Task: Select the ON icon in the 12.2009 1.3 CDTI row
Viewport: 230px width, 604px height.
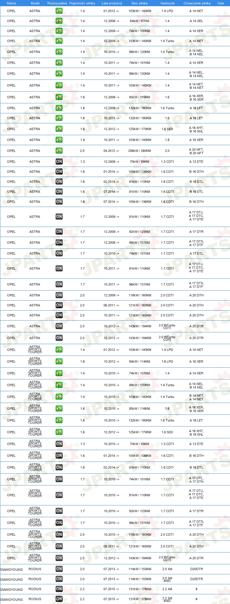Action: pos(59,162)
